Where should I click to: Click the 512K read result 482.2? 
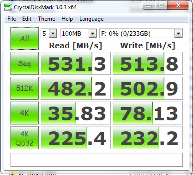tap(76, 88)
